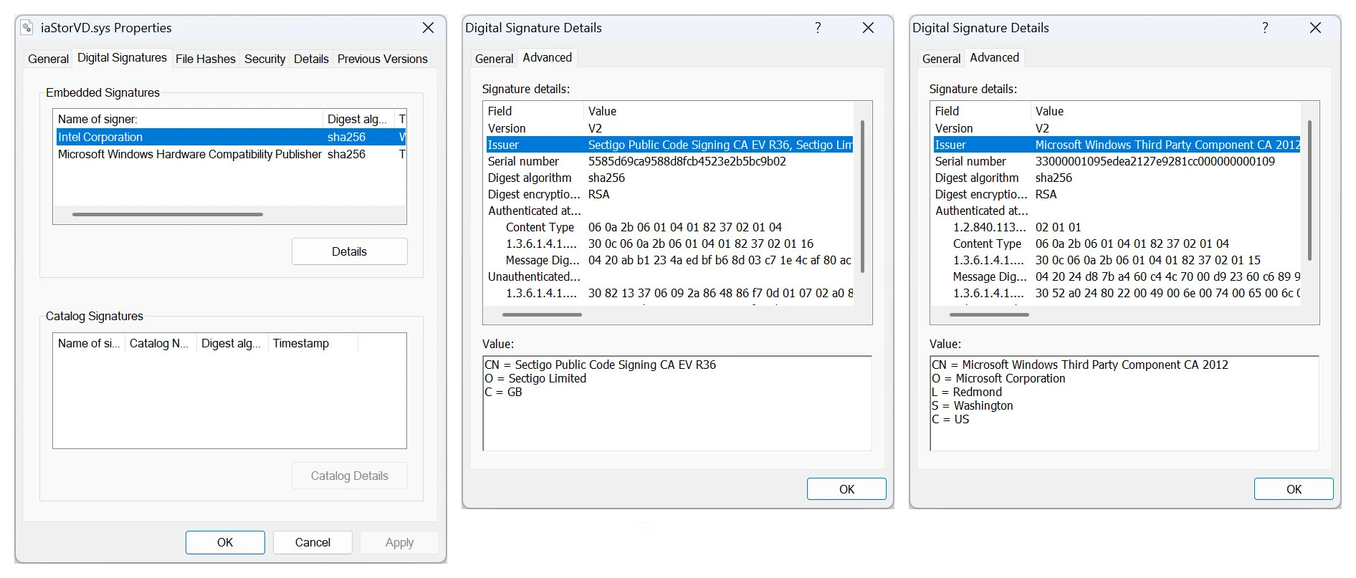The height and width of the screenshot is (578, 1356).
Task: Select the Advanced tab in the Sectigo details window
Action: tap(547, 57)
